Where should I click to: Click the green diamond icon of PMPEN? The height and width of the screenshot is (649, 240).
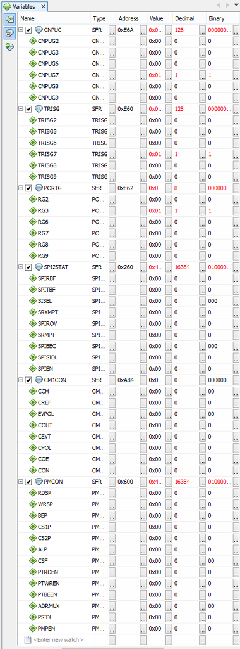[x=33, y=628]
